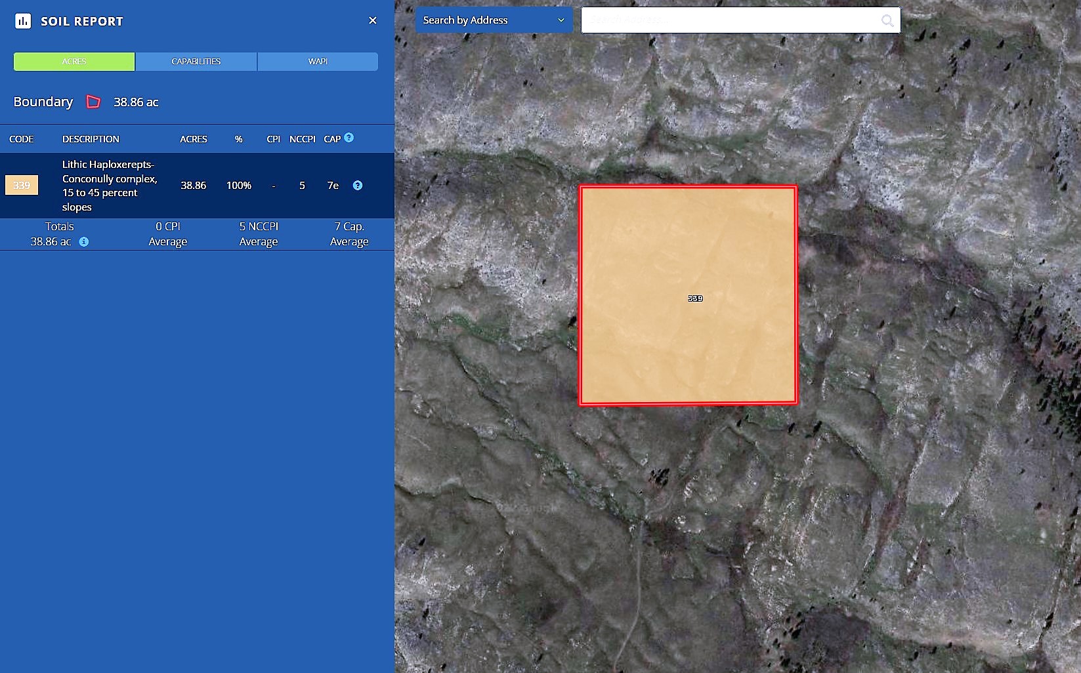The image size is (1081, 673).
Task: Select the ACRES tab
Action: click(74, 62)
